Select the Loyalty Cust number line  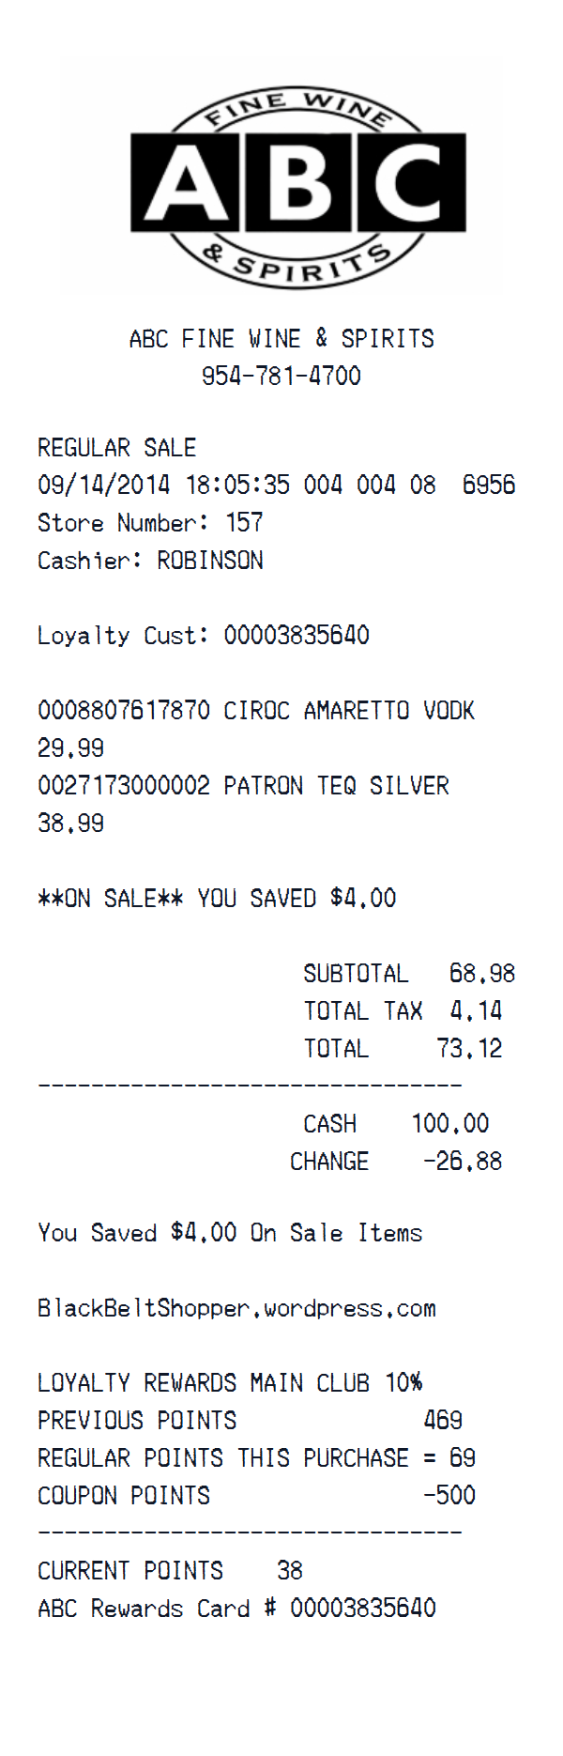click(x=203, y=636)
